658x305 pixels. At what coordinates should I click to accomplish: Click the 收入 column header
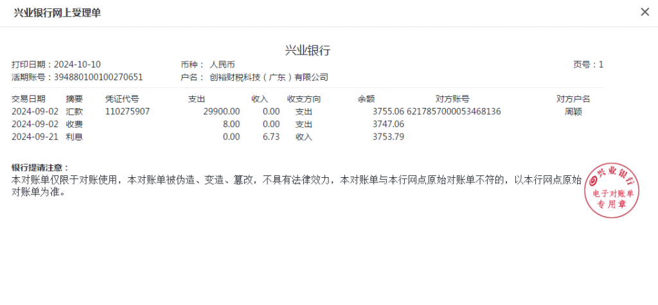coord(260,100)
